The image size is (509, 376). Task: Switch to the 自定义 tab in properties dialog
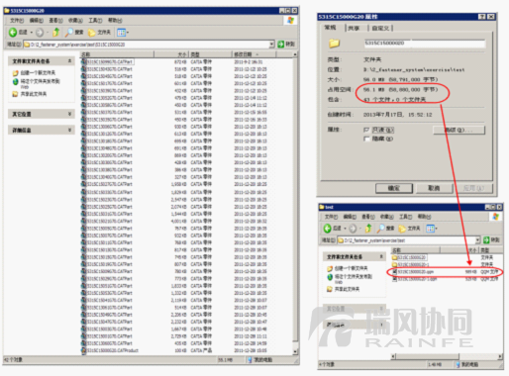[380, 29]
